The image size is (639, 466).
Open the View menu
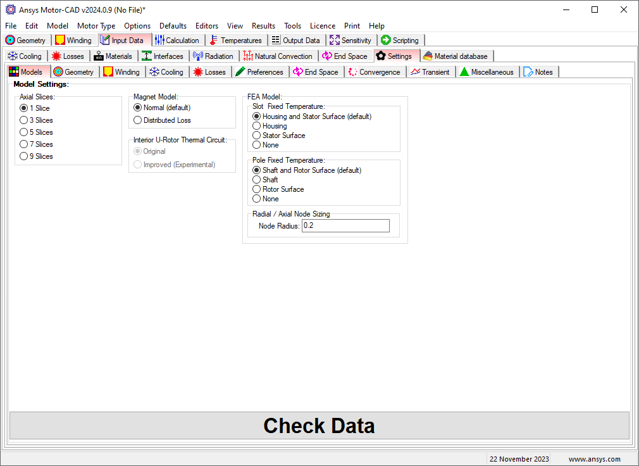[x=235, y=26]
